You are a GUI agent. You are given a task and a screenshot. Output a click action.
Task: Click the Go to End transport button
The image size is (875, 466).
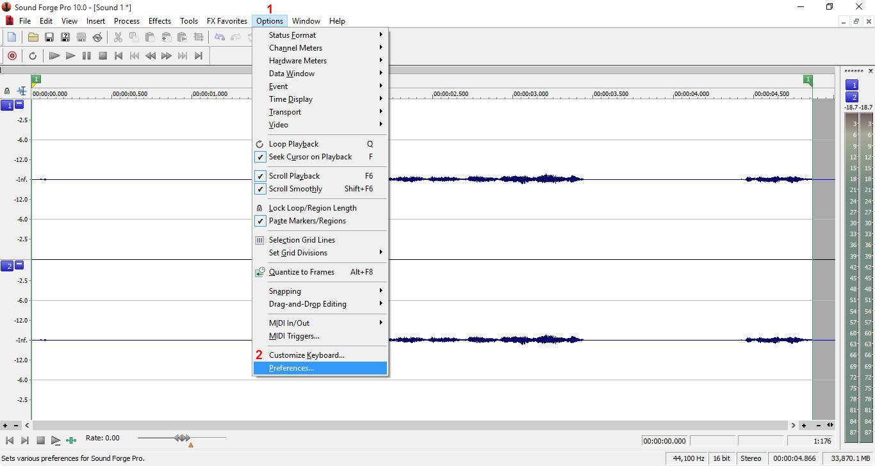(x=199, y=56)
